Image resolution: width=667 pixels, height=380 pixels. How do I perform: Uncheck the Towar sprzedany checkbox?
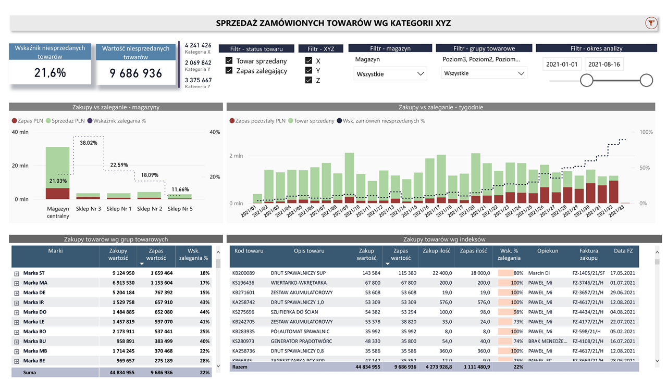tap(229, 61)
